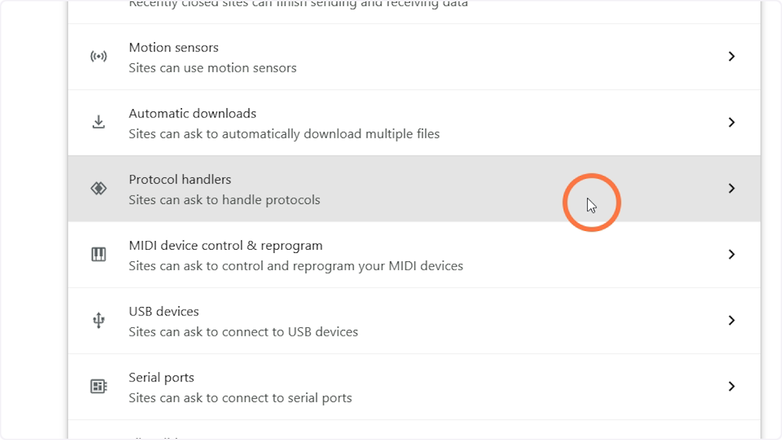Image resolution: width=782 pixels, height=440 pixels.
Task: Click the Automatic downloads arrow icon
Action: [98, 123]
